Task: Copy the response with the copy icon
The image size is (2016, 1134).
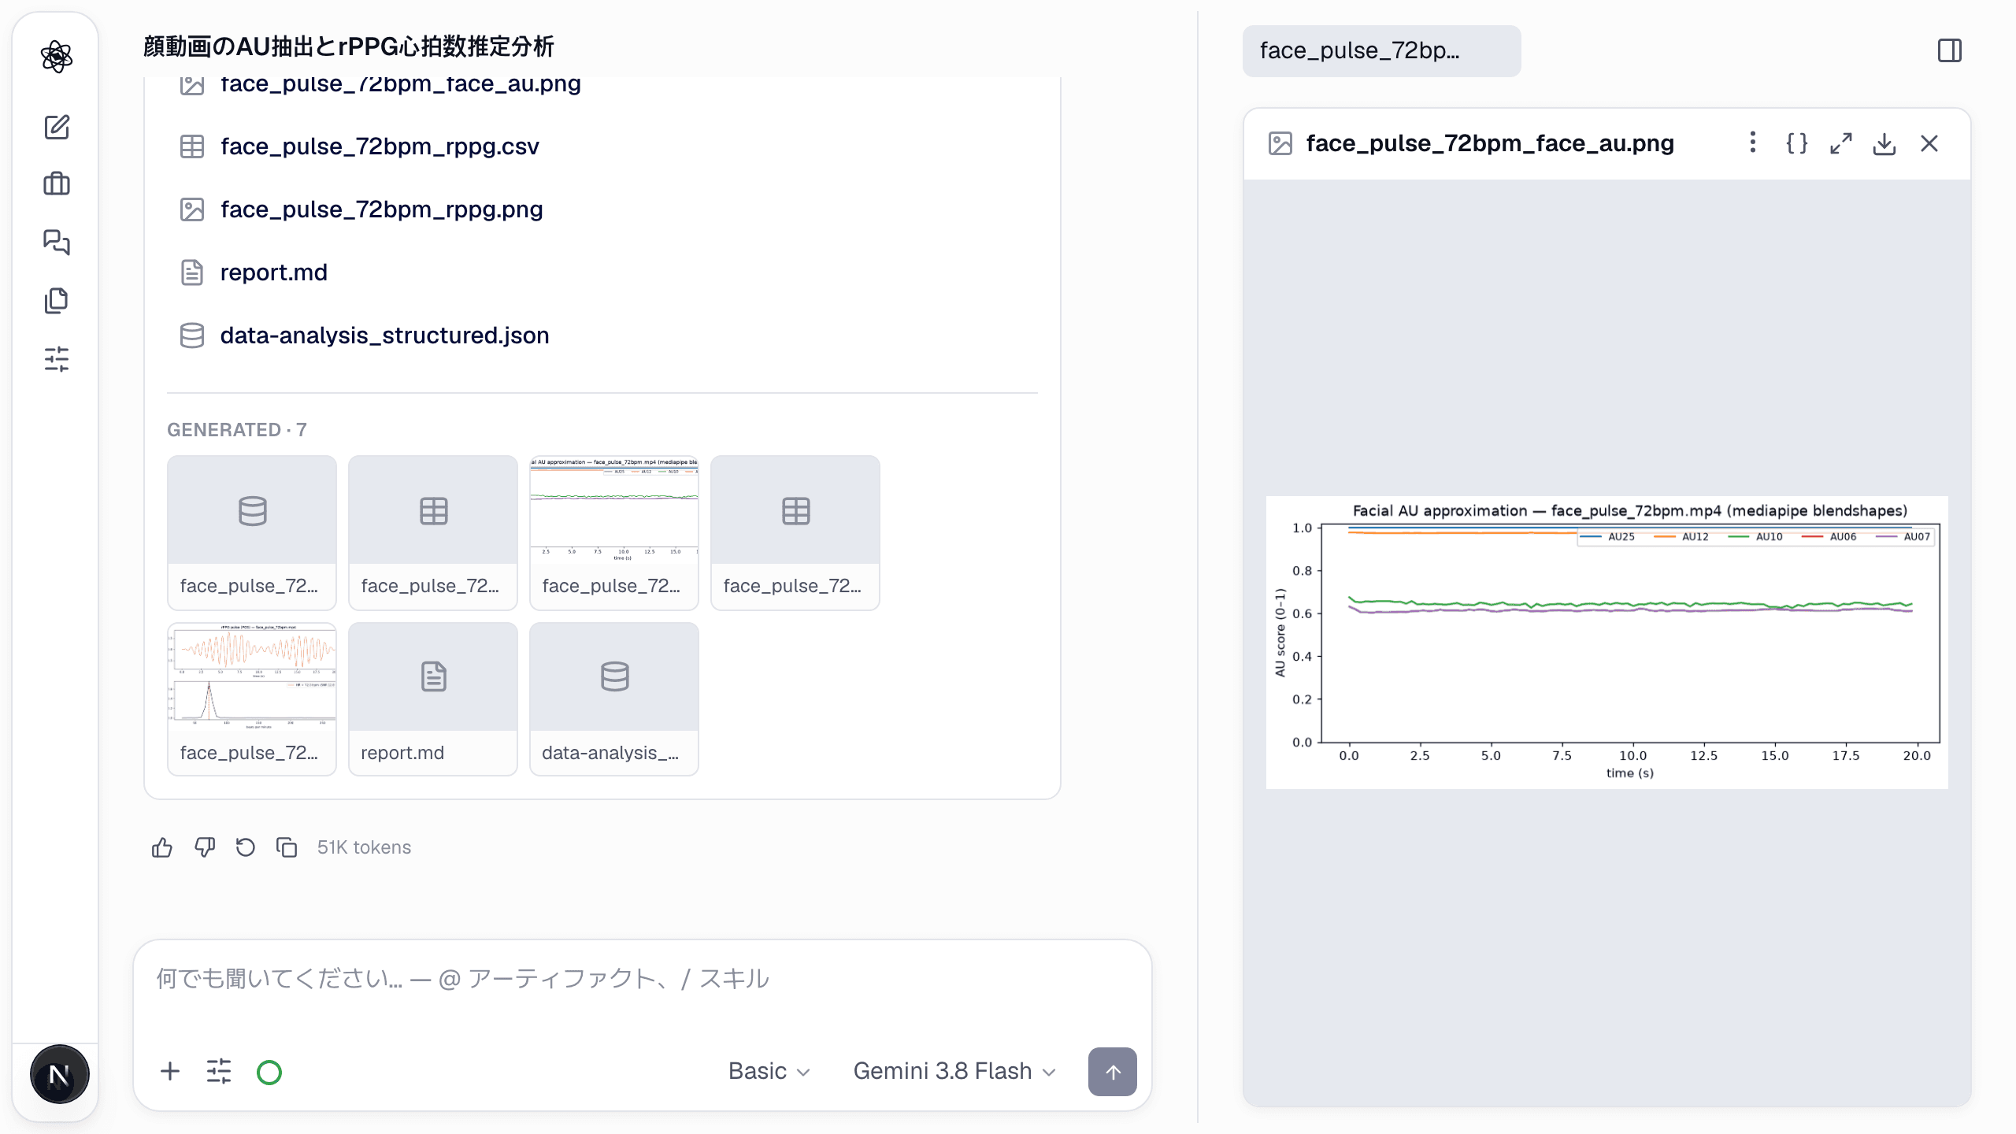Action: (287, 847)
